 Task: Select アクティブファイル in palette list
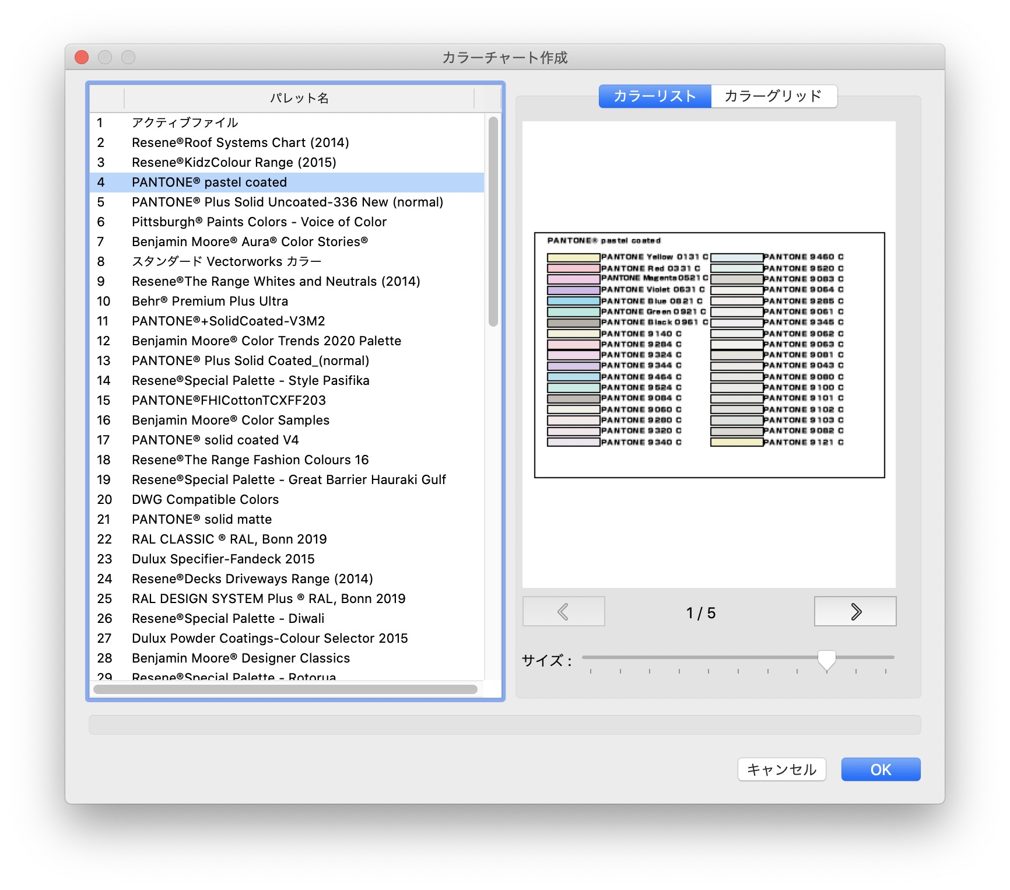point(287,122)
